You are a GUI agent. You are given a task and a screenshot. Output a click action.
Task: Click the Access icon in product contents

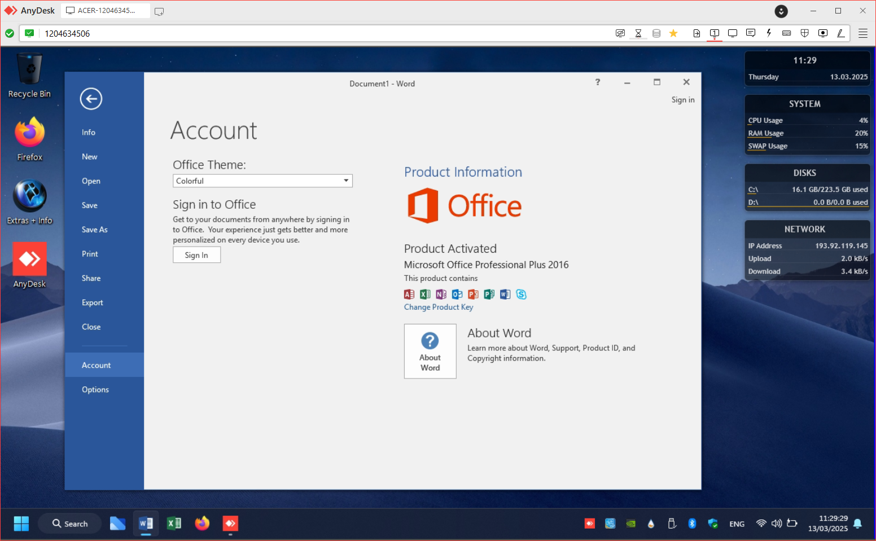click(x=409, y=294)
